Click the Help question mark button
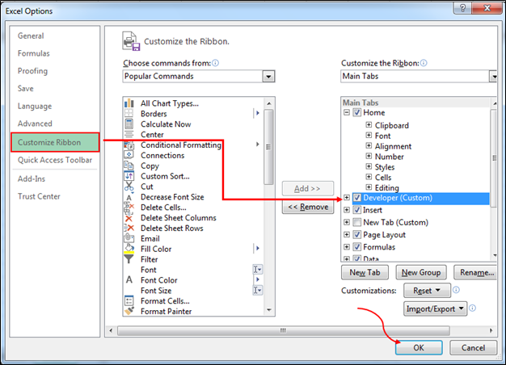 tap(462, 8)
